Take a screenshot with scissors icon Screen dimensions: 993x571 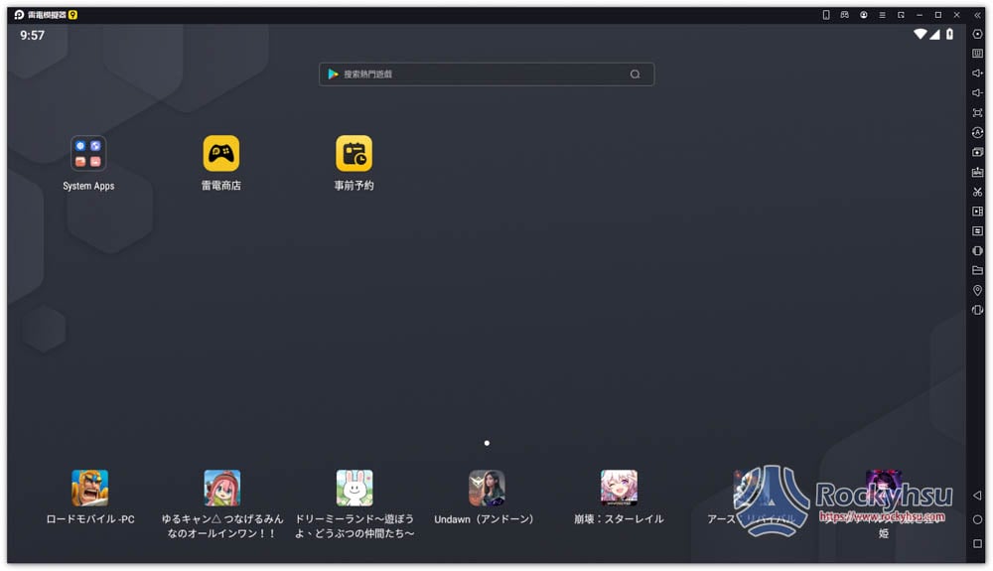click(977, 192)
